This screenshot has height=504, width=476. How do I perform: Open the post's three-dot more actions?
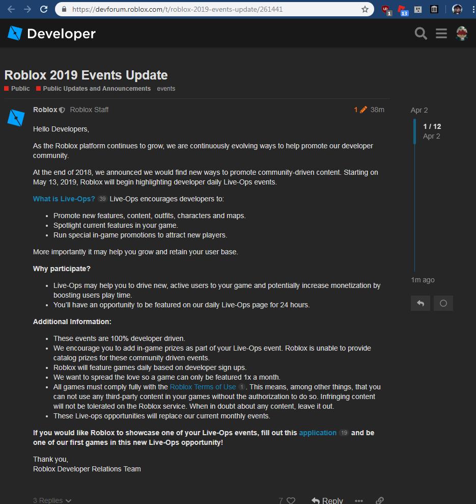(359, 501)
